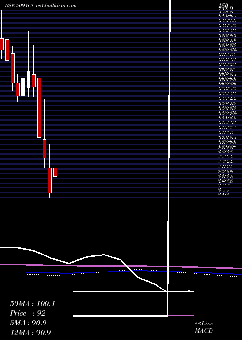This screenshot has height=340, width=242.
Task: Click the last red candlestick on chart
Action: point(55,172)
